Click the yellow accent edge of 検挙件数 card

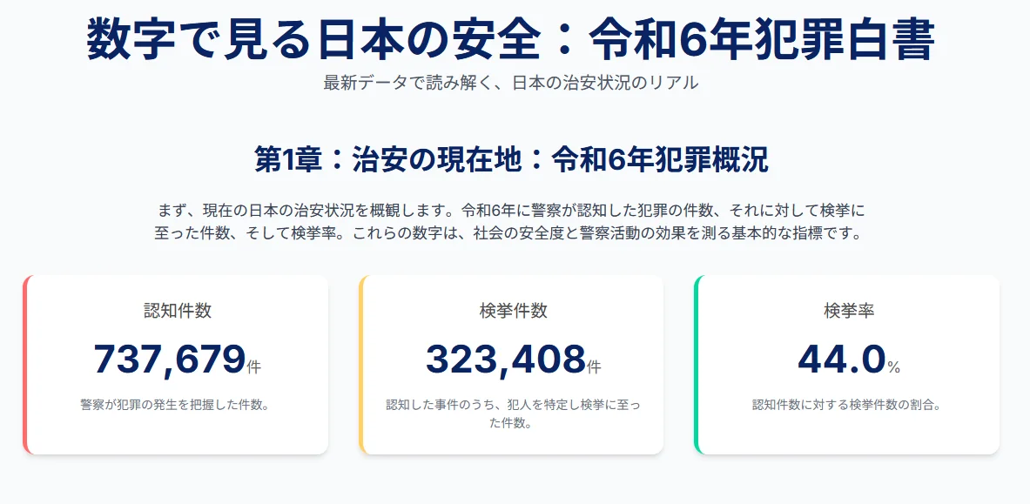361,365
